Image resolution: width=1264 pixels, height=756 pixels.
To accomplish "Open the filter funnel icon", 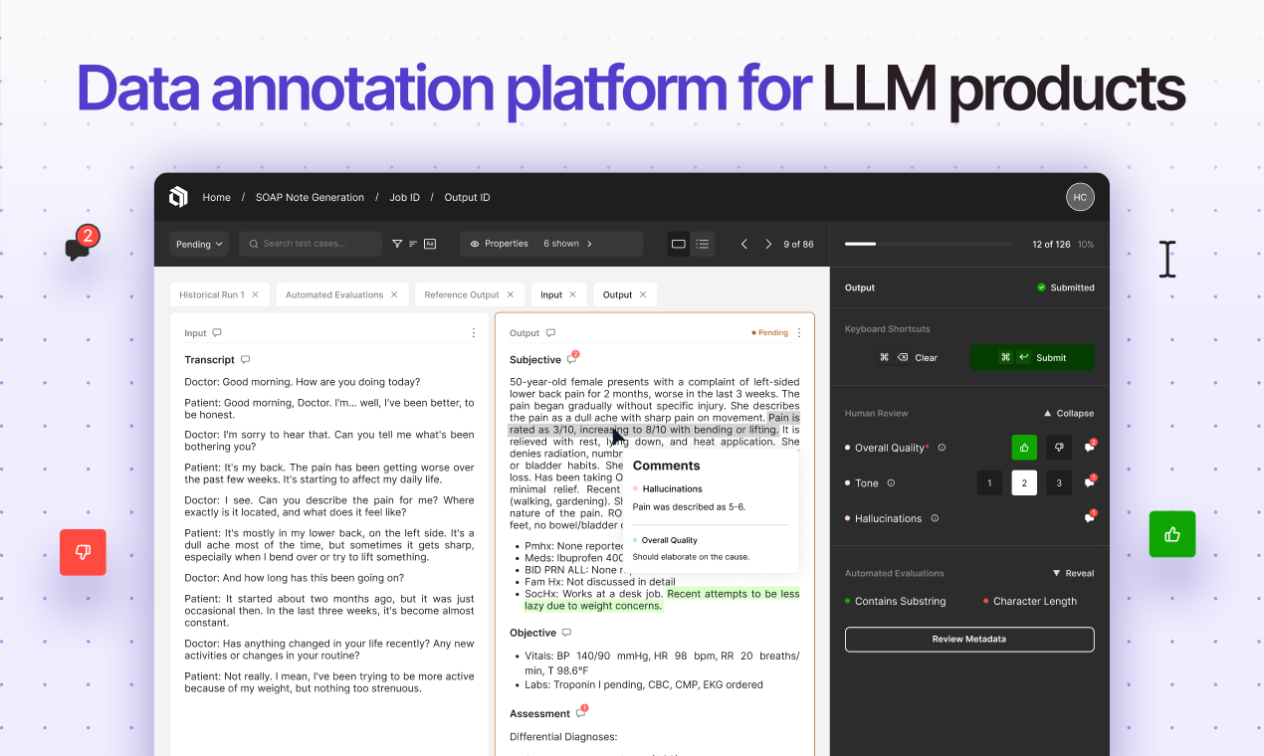I will click(397, 243).
